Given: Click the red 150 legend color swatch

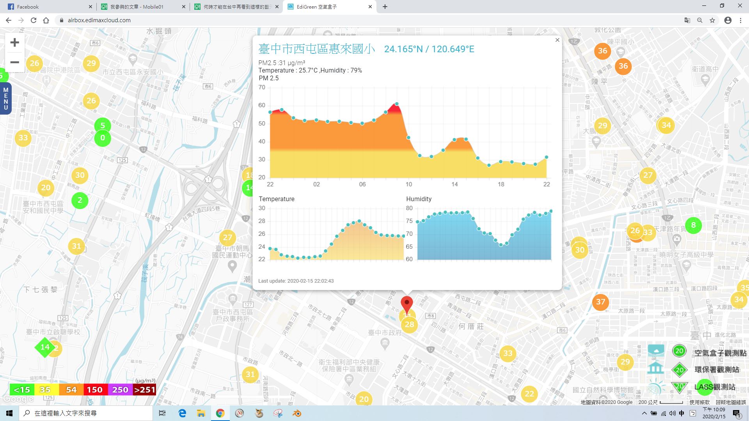Looking at the screenshot, I should (95, 389).
